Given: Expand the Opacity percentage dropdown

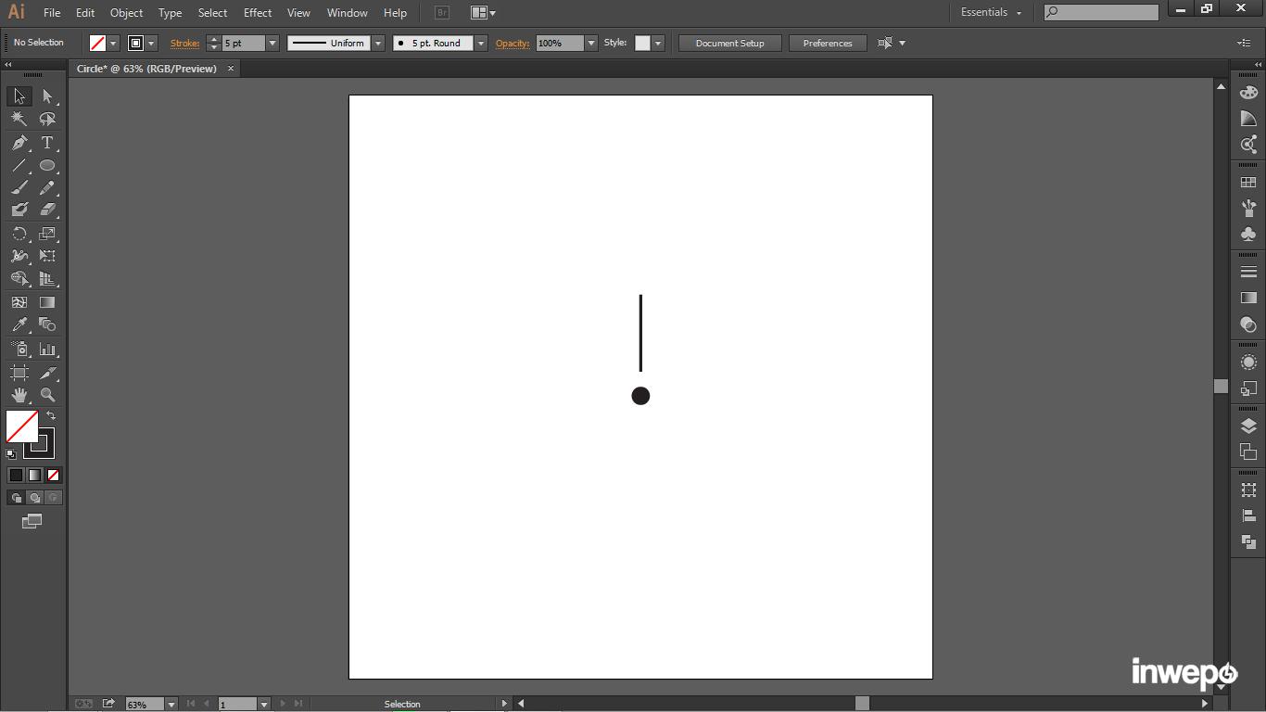Looking at the screenshot, I should point(591,44).
